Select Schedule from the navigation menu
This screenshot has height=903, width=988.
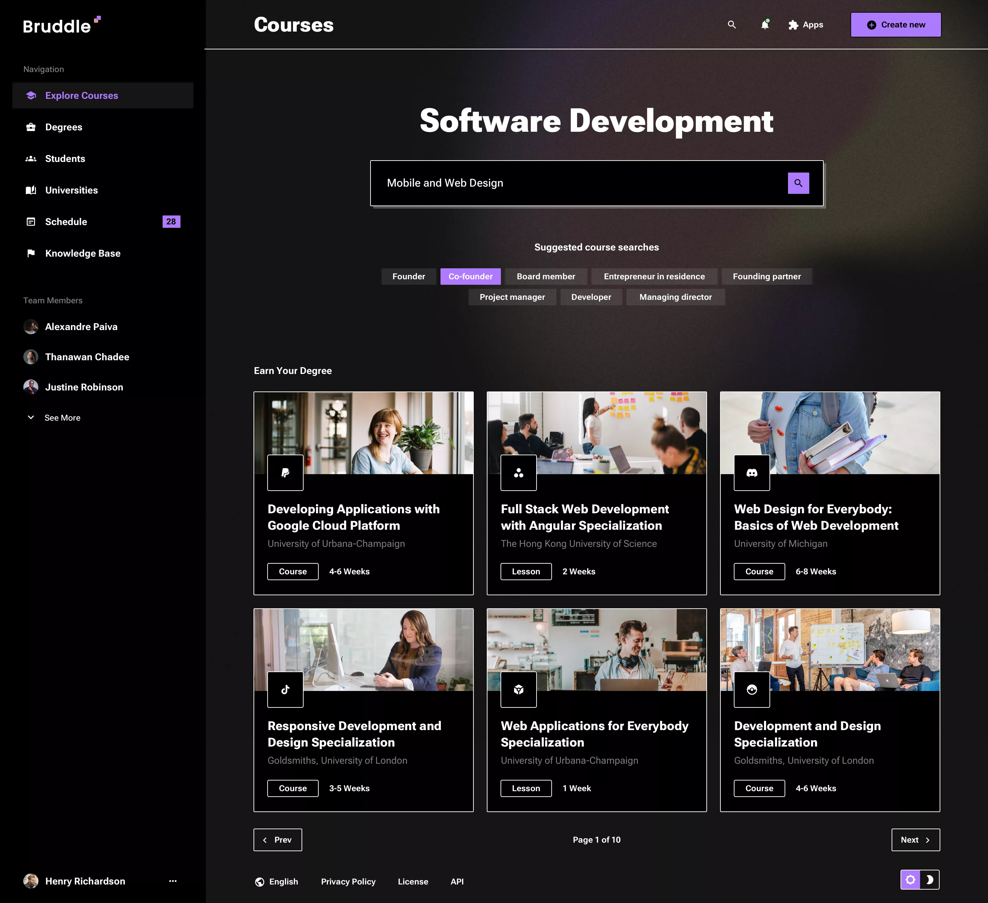point(66,222)
